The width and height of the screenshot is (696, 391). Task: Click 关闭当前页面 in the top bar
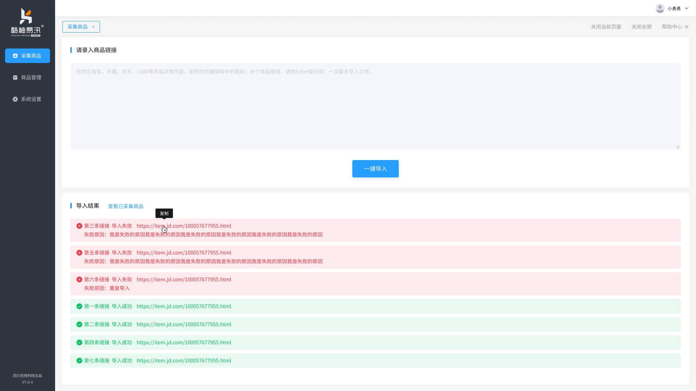[606, 27]
